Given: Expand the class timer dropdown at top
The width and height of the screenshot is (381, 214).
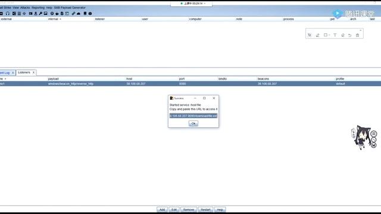Looking at the screenshot, I should coord(205,4).
